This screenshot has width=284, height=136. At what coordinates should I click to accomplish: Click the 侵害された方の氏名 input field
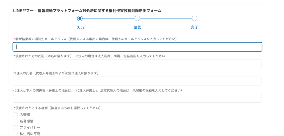tap(137, 64)
